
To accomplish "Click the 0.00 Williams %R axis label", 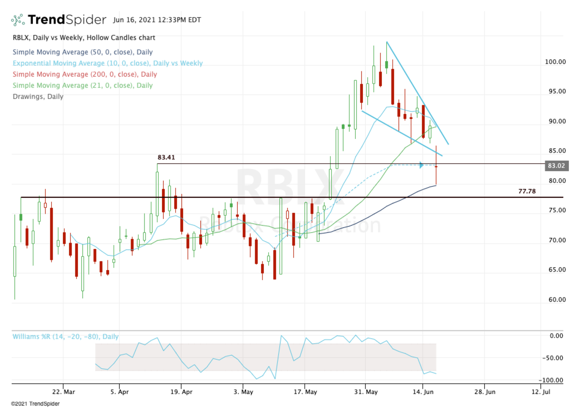I will point(557,336).
